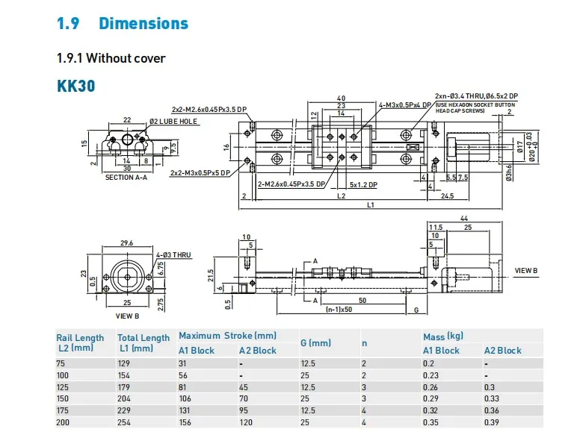Click the KK30 model title

76,86
